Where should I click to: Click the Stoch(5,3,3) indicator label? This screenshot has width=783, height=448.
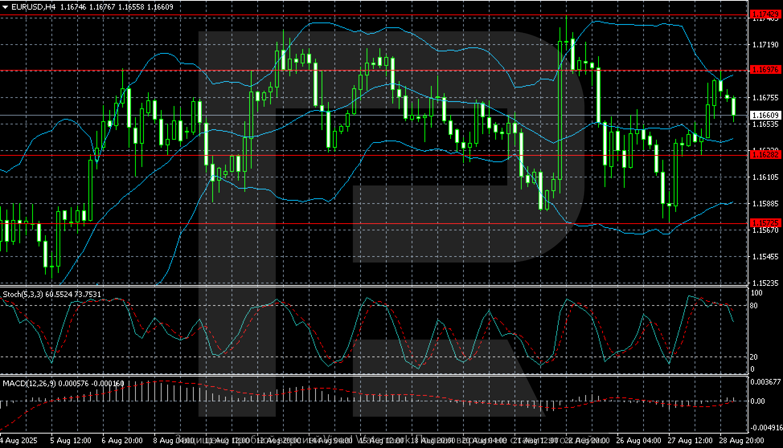coord(23,294)
